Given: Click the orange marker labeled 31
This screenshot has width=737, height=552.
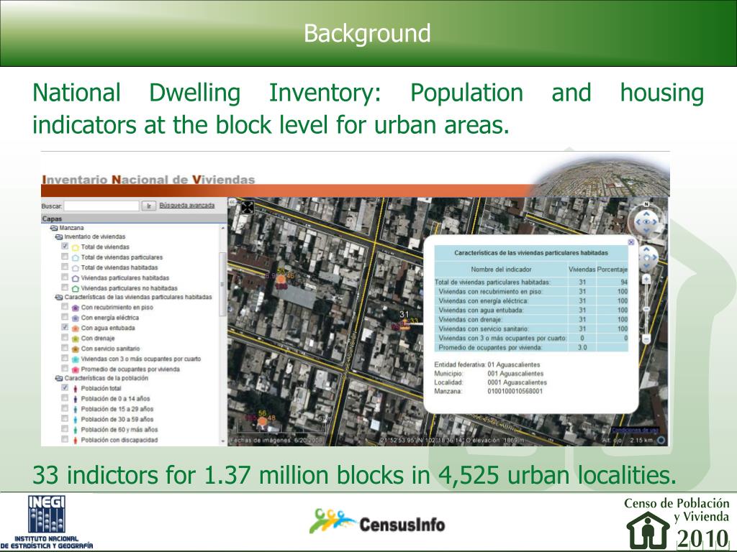Looking at the screenshot, I should 405,323.
